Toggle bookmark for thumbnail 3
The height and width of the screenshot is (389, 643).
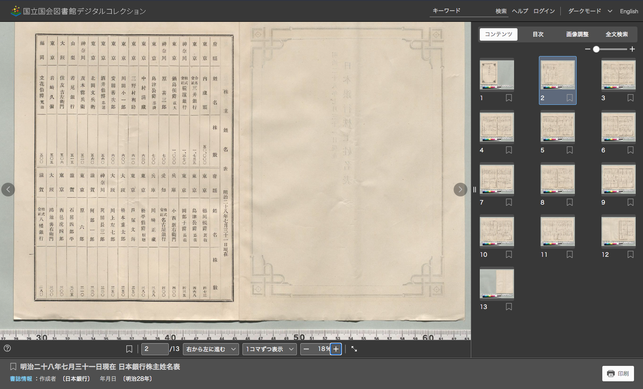pos(631,98)
